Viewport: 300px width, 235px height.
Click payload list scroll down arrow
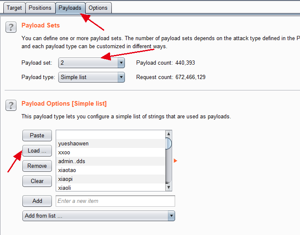click(168, 187)
